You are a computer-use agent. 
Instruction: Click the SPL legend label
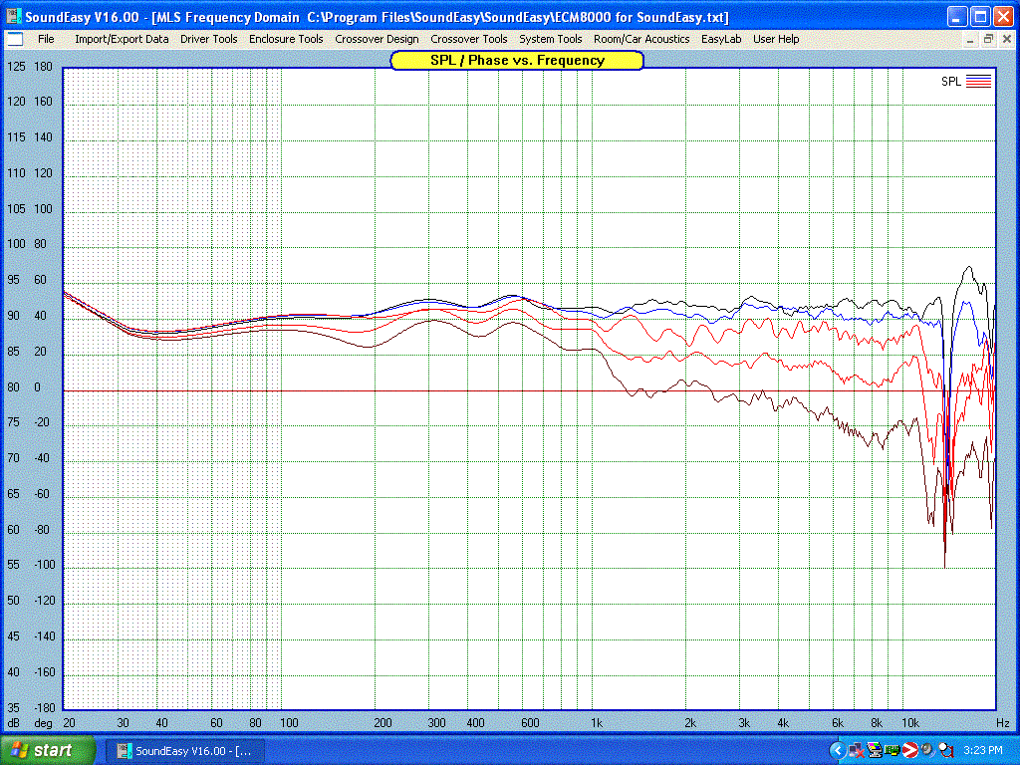[x=951, y=82]
